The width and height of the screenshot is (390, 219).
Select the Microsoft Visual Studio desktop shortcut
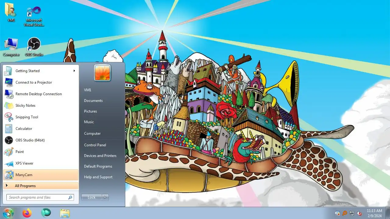34,16
